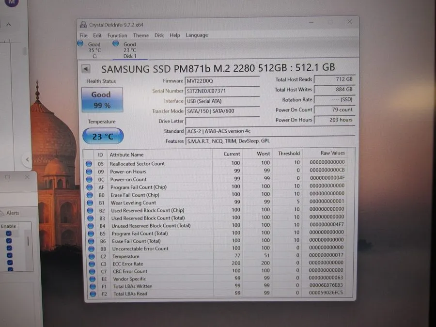Click the 23 °C temperature button
The height and width of the screenshot is (327, 436).
point(103,136)
